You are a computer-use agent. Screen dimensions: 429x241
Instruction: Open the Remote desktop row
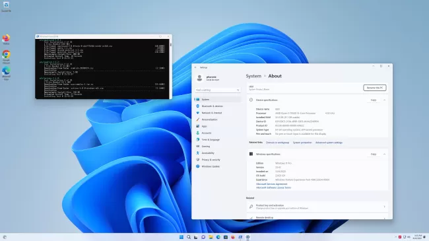317,217
